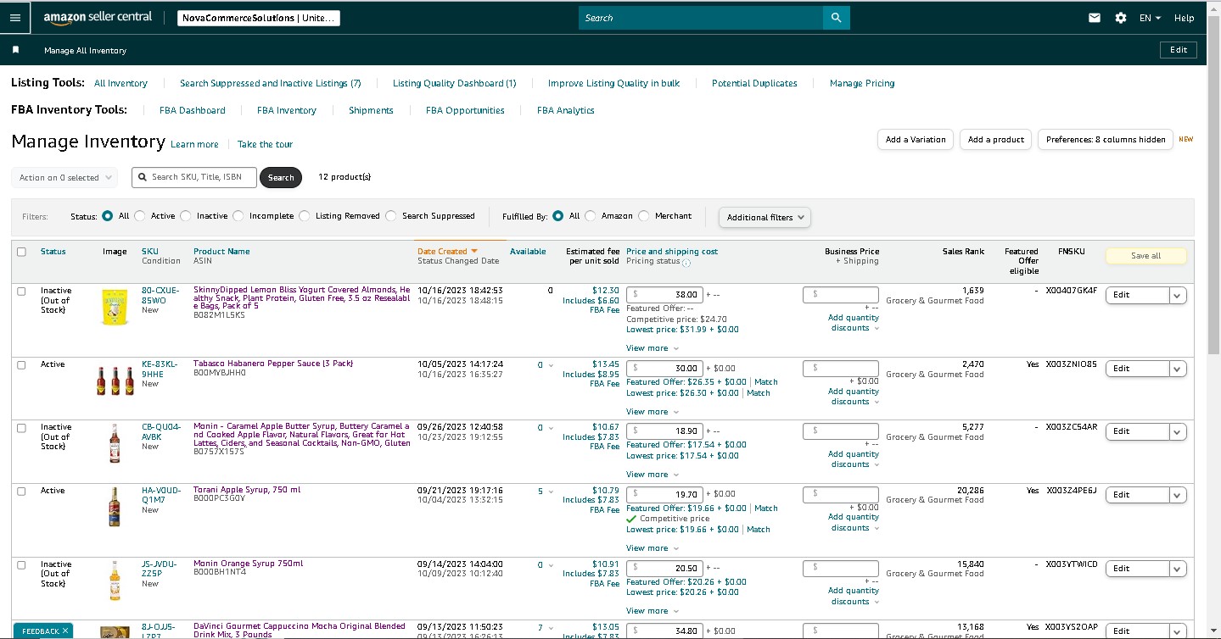Open the messages envelope icon
1221x639 pixels.
1095,18
